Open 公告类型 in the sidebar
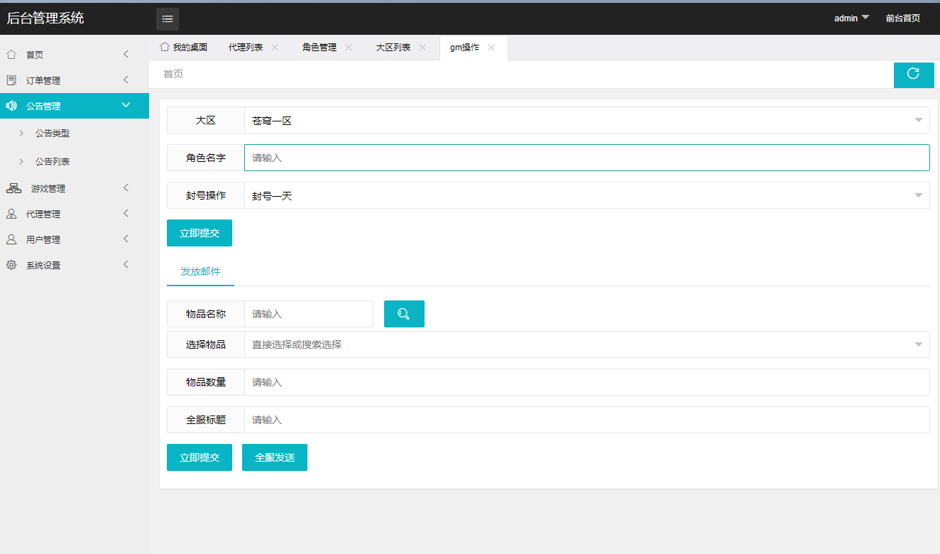The height and width of the screenshot is (554, 940). [53, 133]
